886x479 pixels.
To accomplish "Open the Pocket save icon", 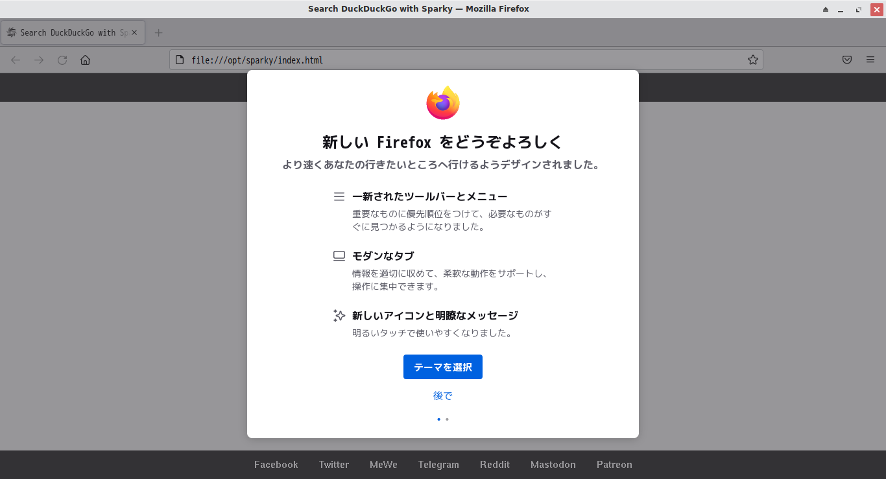I will 847,60.
